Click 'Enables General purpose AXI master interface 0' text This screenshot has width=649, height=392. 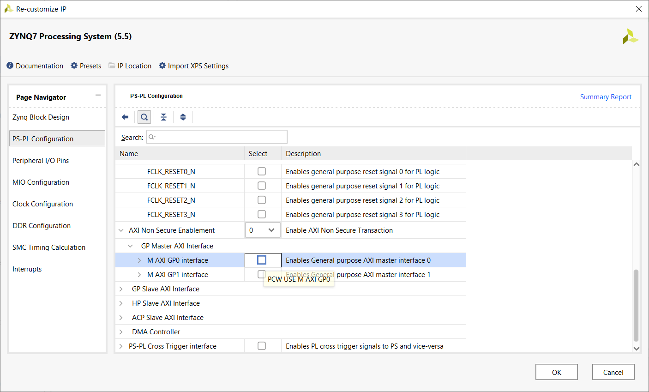pyautogui.click(x=358, y=260)
